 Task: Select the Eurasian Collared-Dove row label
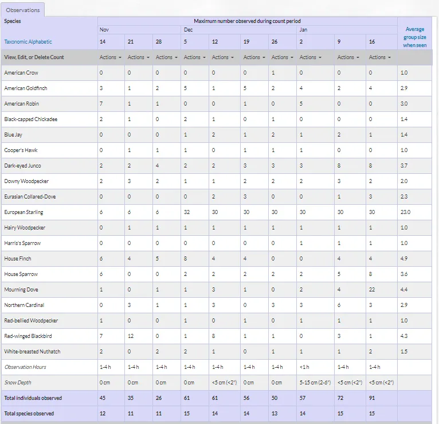click(30, 197)
